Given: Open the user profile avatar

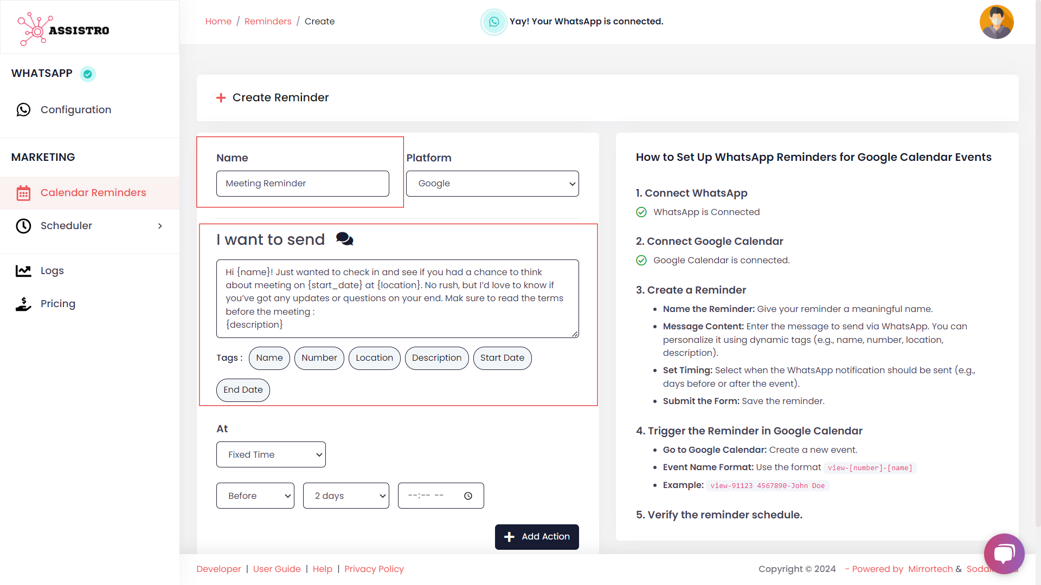Looking at the screenshot, I should coord(996,22).
